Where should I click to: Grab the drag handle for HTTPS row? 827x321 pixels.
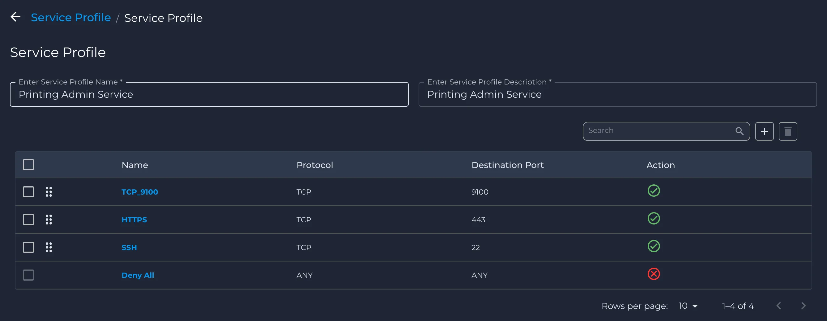tap(49, 220)
